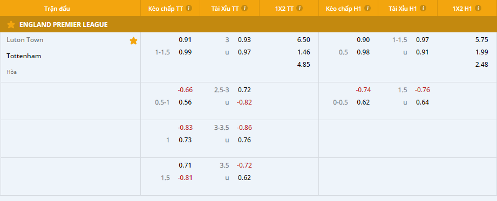Click info icon beside 1X2 H1
The width and height of the screenshot is (497, 201).
click(x=478, y=8)
